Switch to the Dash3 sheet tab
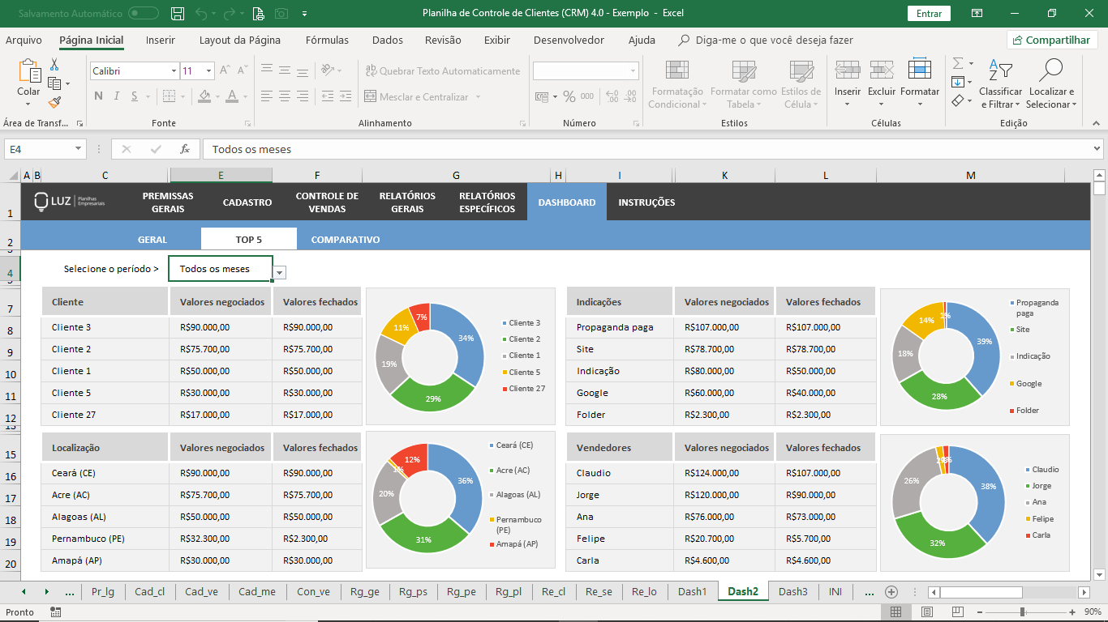This screenshot has height=622, width=1108. point(792,592)
